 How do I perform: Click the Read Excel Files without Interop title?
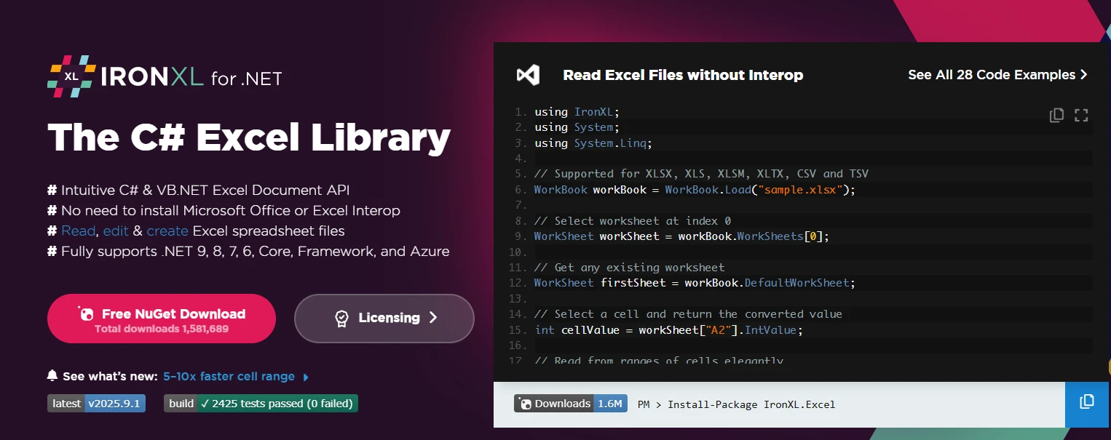point(683,75)
